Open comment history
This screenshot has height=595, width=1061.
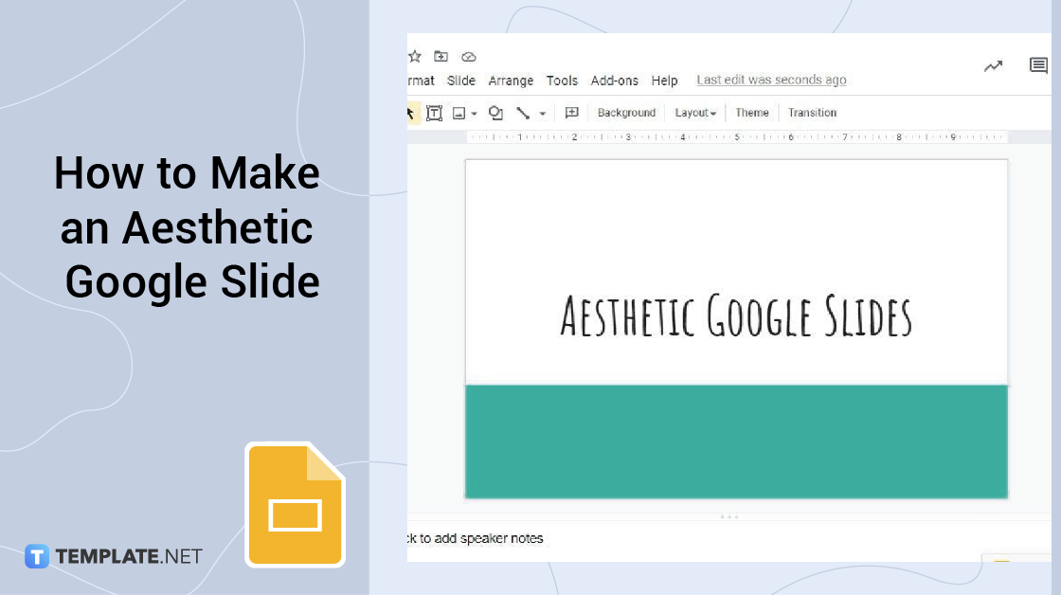tap(1038, 65)
